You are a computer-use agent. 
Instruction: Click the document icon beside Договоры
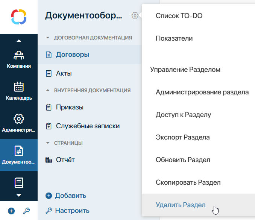[49, 55]
